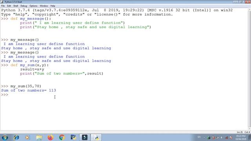Click the 'Col: 4' status bar entry

pyautogui.click(x=247, y=132)
